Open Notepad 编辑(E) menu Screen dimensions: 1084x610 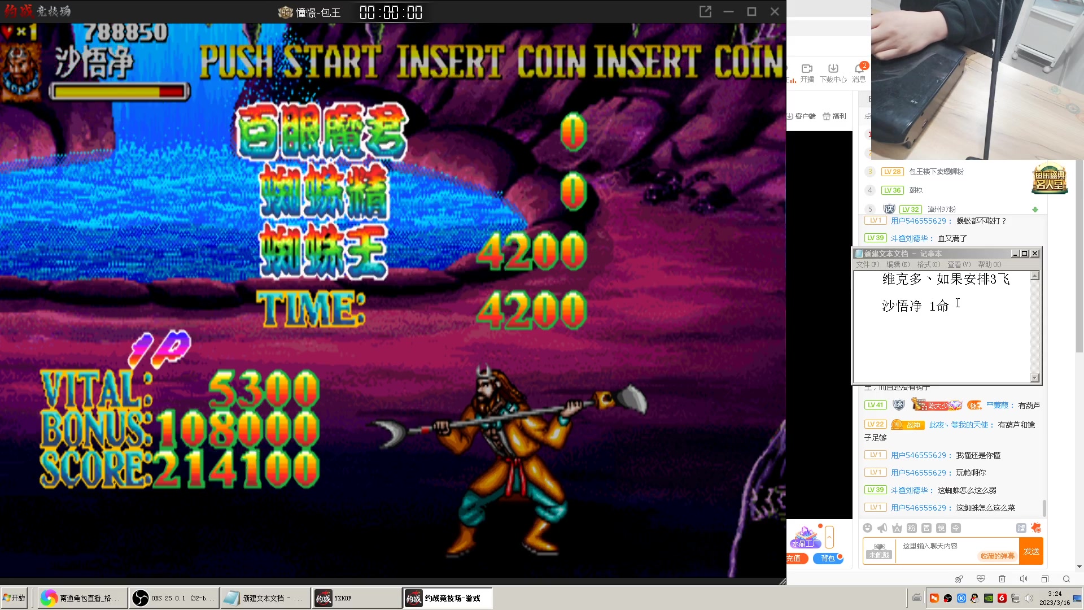(898, 264)
